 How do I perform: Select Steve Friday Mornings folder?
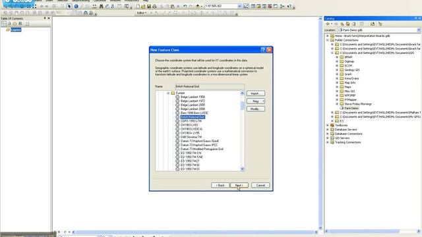pos(358,104)
